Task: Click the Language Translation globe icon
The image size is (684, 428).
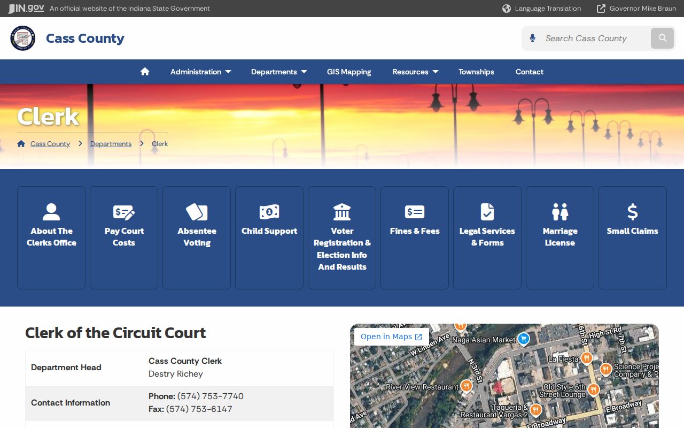Action: pyautogui.click(x=507, y=9)
